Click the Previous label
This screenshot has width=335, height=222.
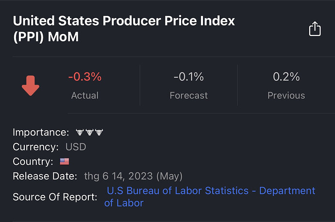click(x=286, y=96)
